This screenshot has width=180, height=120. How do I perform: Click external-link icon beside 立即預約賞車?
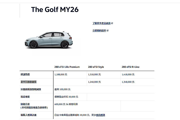click(x=107, y=30)
